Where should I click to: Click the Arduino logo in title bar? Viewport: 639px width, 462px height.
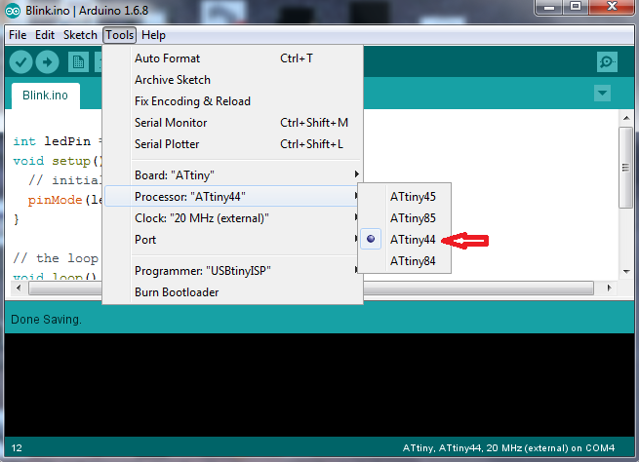click(13, 11)
